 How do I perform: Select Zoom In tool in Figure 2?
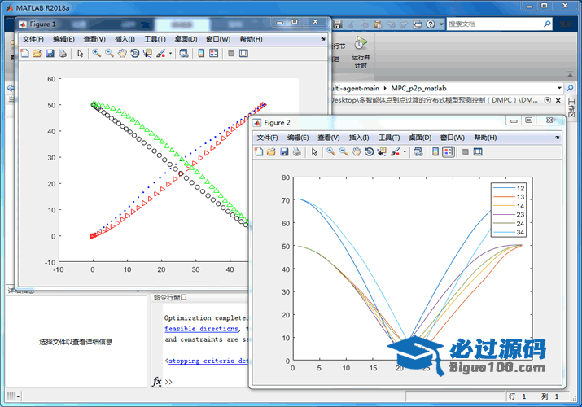(x=330, y=151)
